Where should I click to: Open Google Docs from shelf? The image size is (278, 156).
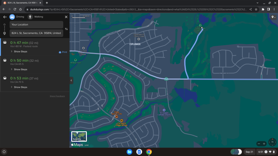[139, 152]
